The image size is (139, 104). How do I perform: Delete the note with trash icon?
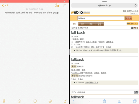[4, 101]
